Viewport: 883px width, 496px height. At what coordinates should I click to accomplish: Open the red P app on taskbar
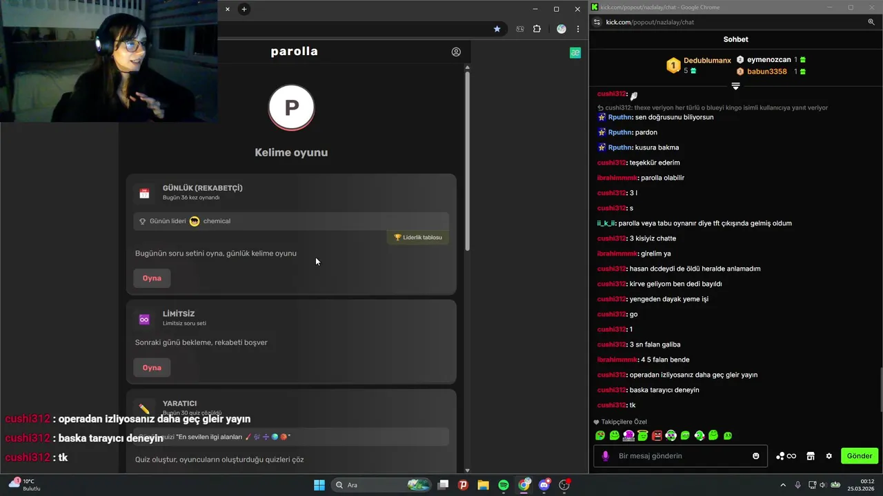pos(463,485)
